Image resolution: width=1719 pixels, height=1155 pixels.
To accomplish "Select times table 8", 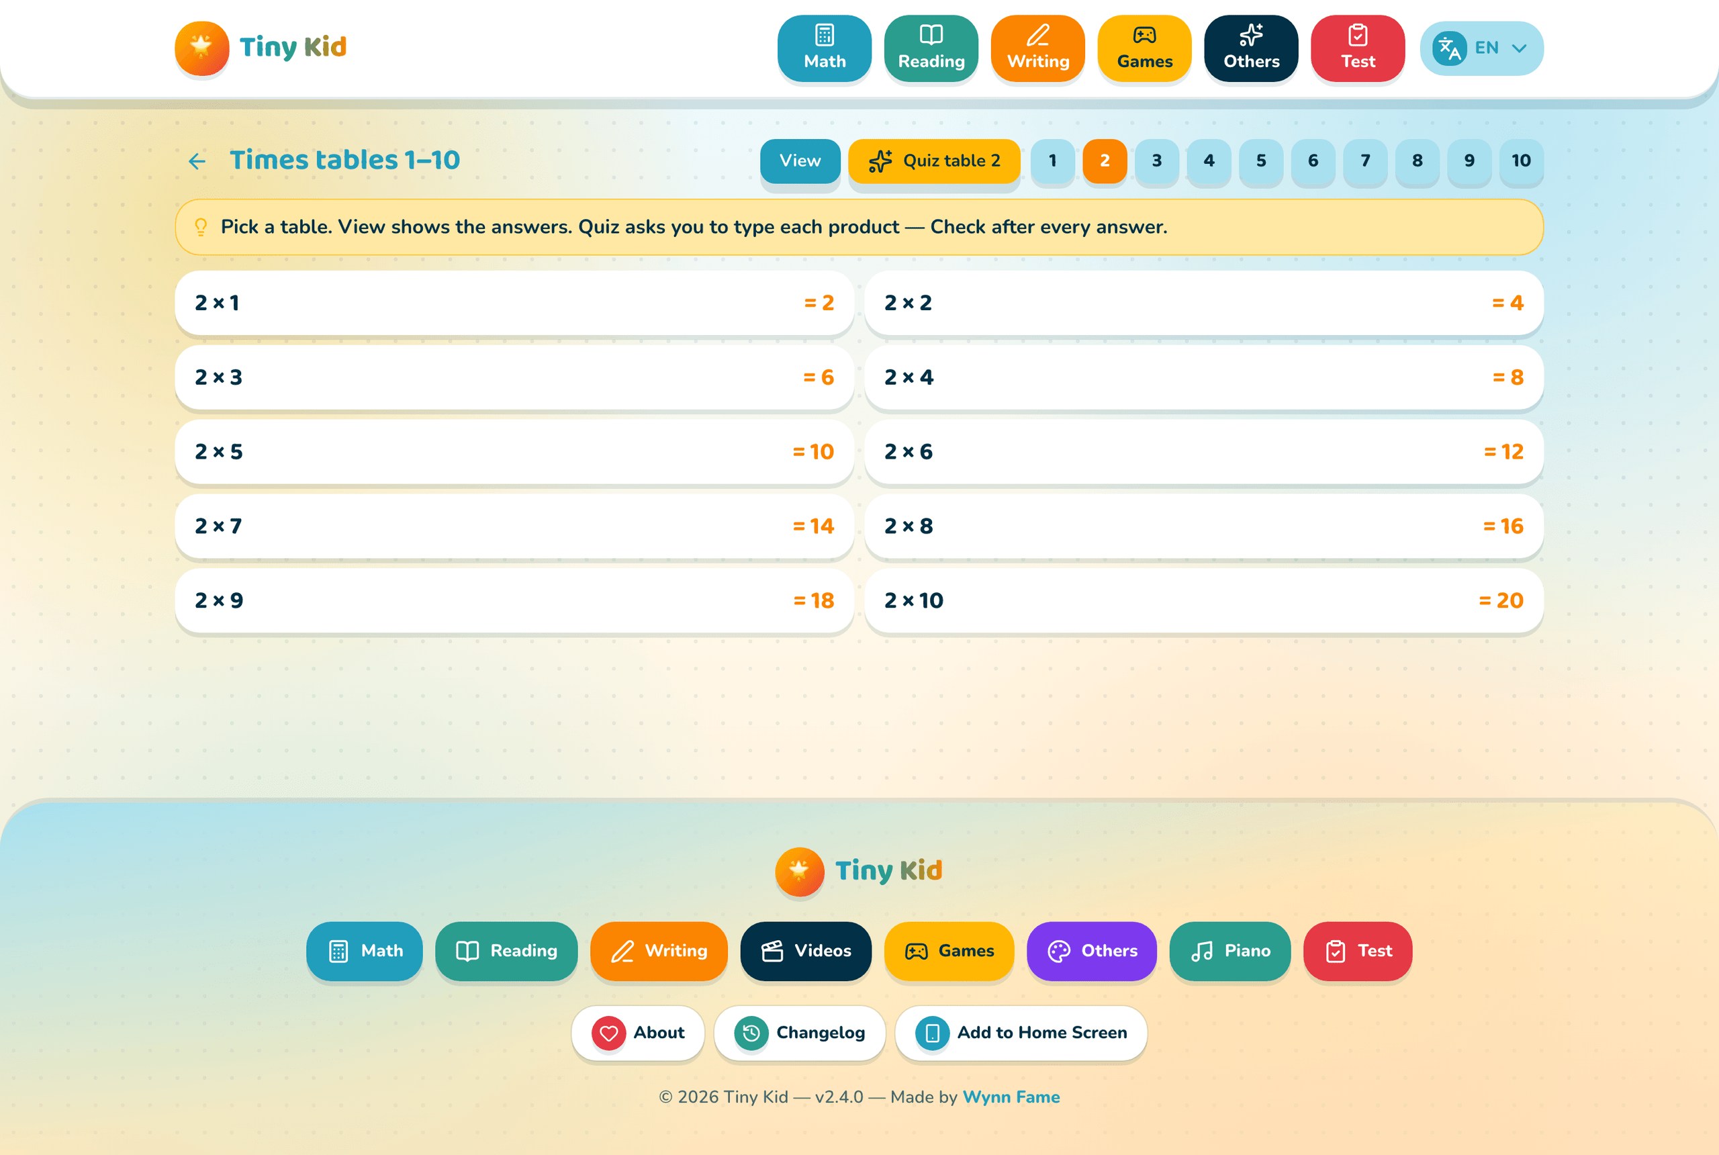I will click(1418, 160).
